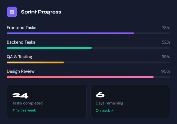The height and width of the screenshot is (124, 177).
Task: Select the Backend Tasks label
Action: 21,42
